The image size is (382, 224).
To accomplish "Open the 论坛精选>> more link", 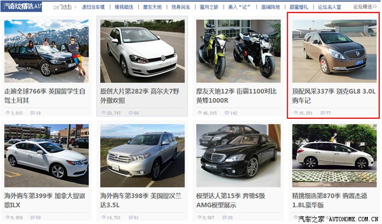I will tap(365, 7).
